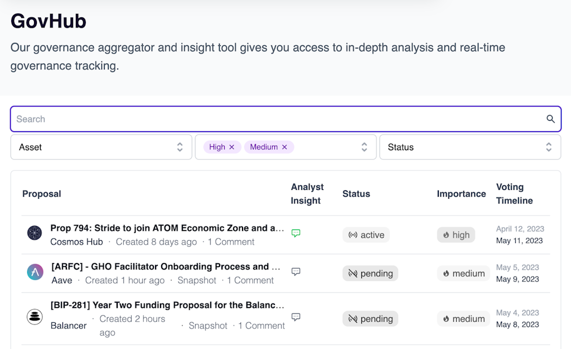Click the search magnifier icon
The image size is (571, 349).
550,119
